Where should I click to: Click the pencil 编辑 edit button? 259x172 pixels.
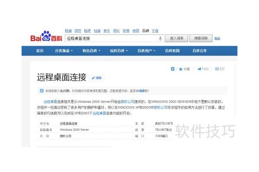pyautogui.click(x=97, y=78)
